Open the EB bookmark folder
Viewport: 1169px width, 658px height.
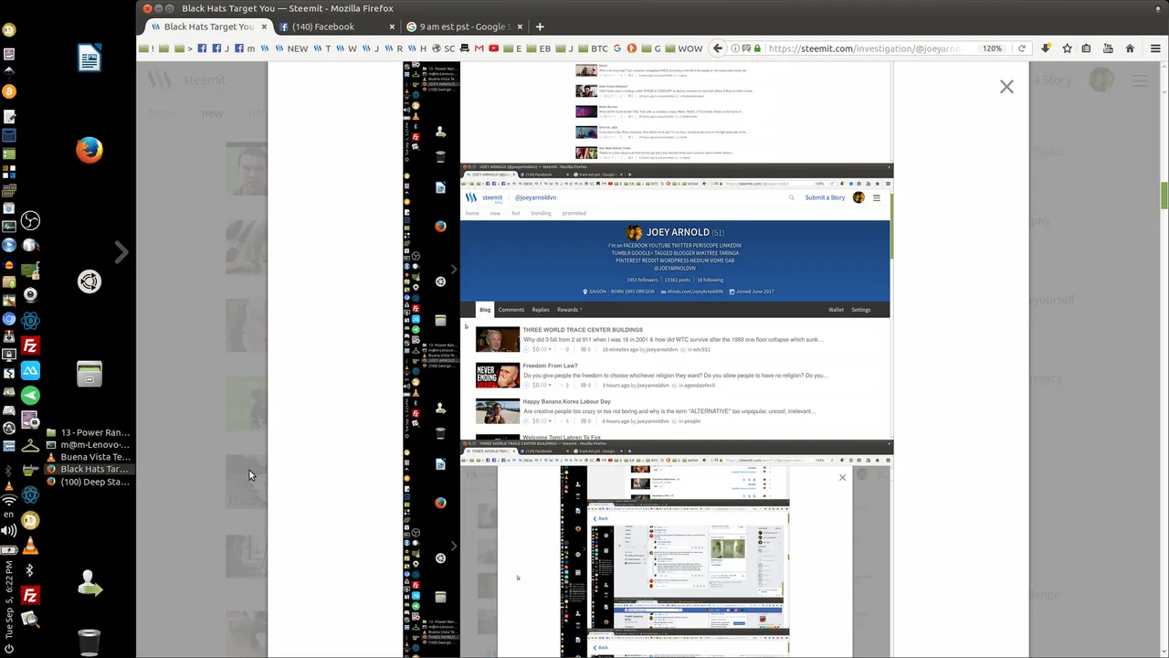[539, 48]
